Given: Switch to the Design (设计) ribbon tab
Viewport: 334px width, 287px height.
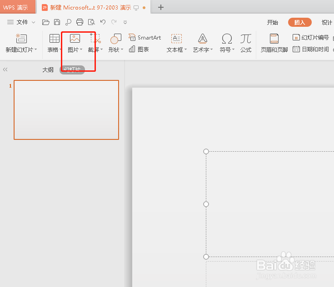Looking at the screenshot, I should 327,22.
